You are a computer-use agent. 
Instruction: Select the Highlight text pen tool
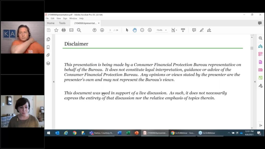[x=202, y=30]
